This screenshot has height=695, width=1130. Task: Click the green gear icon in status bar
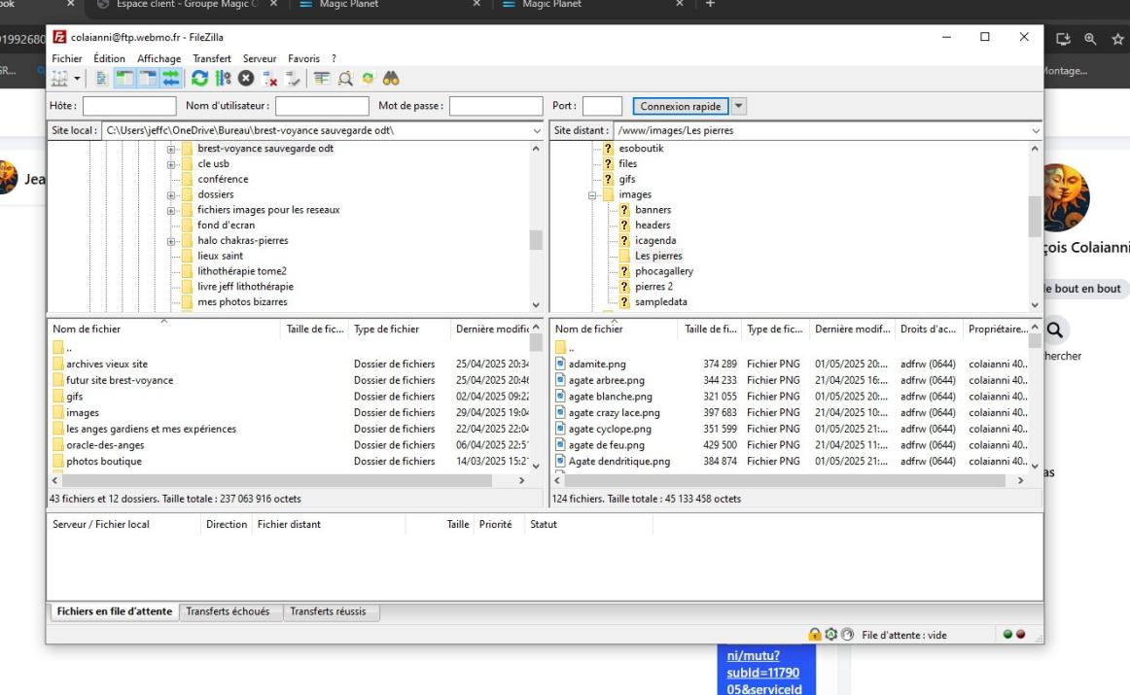coord(830,635)
